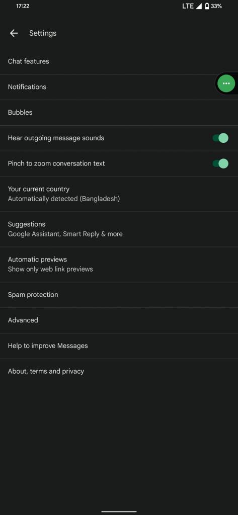Tap the battery icon in status bar
Image resolution: width=238 pixels, height=515 pixels.
pos(207,6)
